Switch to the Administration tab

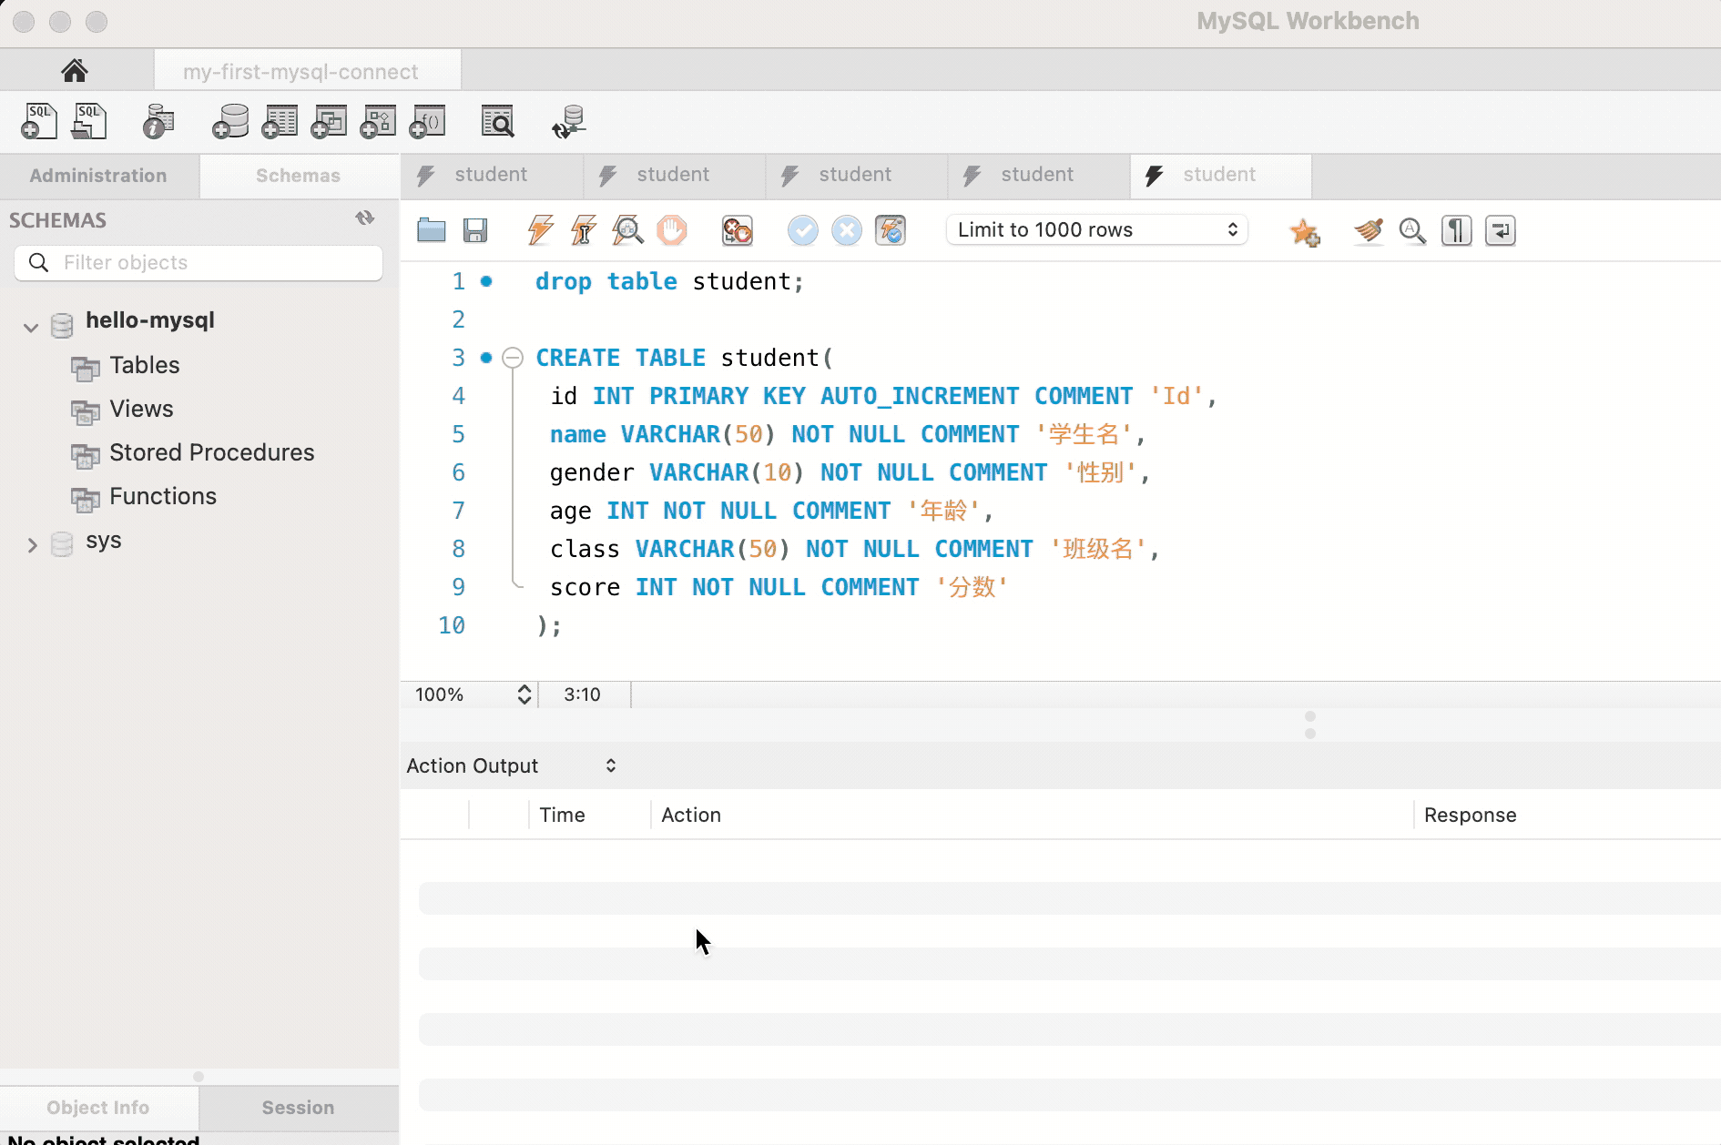click(x=98, y=176)
